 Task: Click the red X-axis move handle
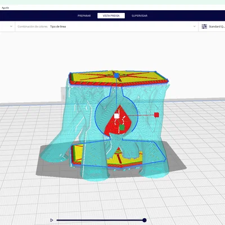[156, 115]
